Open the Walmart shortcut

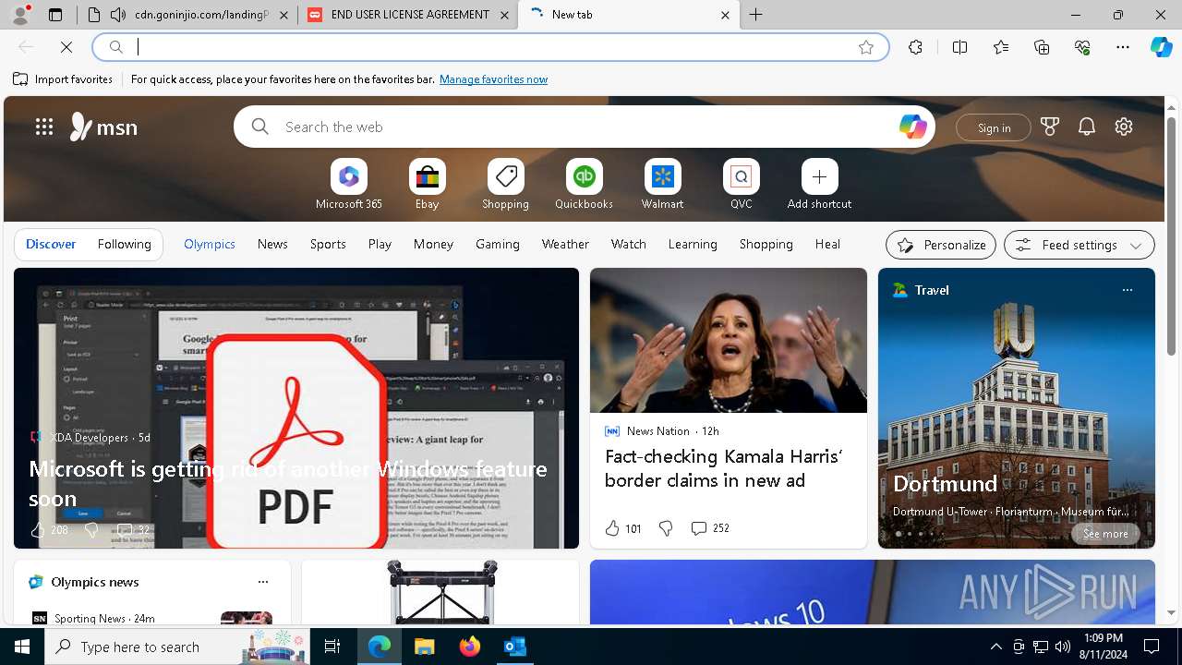(663, 185)
